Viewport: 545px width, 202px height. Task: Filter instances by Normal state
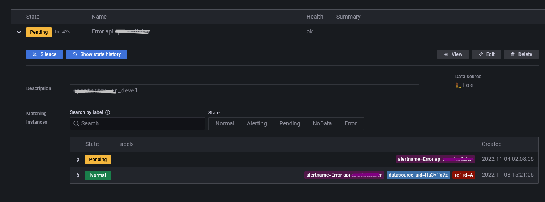pyautogui.click(x=225, y=124)
